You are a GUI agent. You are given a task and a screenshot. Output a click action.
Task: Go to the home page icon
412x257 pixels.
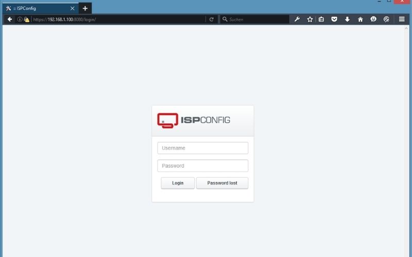tap(360, 19)
